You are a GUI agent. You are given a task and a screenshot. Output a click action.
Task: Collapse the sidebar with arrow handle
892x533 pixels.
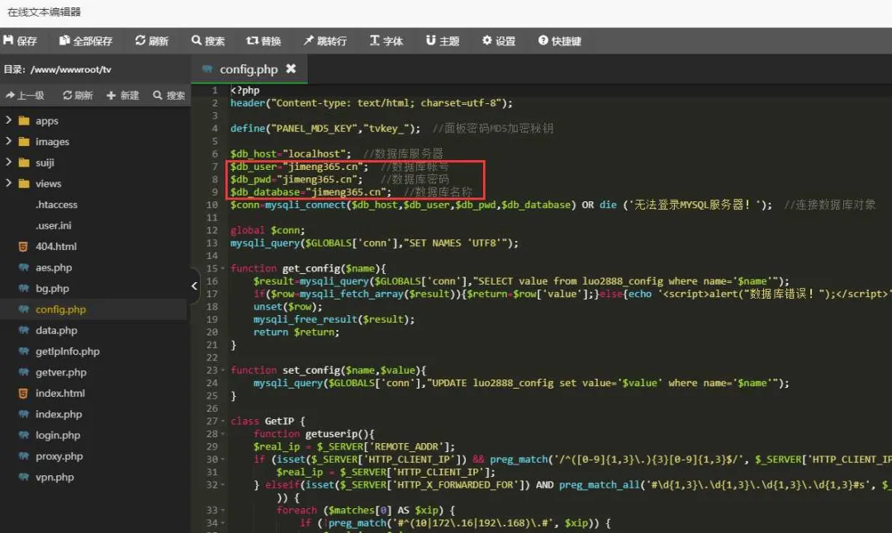tap(194, 285)
